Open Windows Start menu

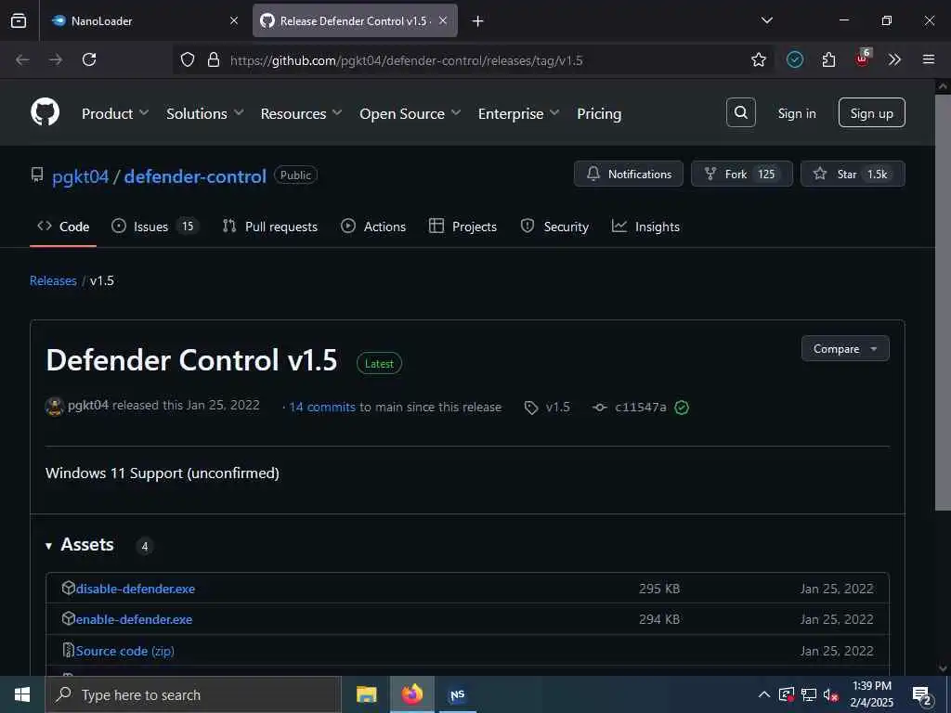click(x=22, y=694)
